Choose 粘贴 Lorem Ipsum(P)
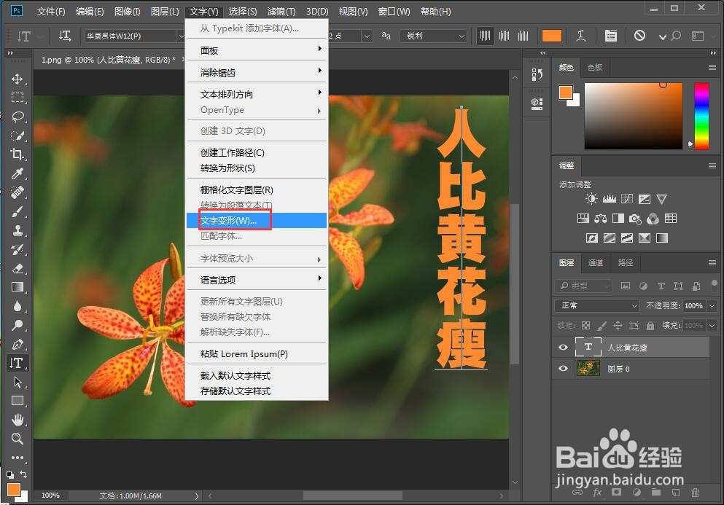Screen dimensions: 724x505 pos(257,354)
